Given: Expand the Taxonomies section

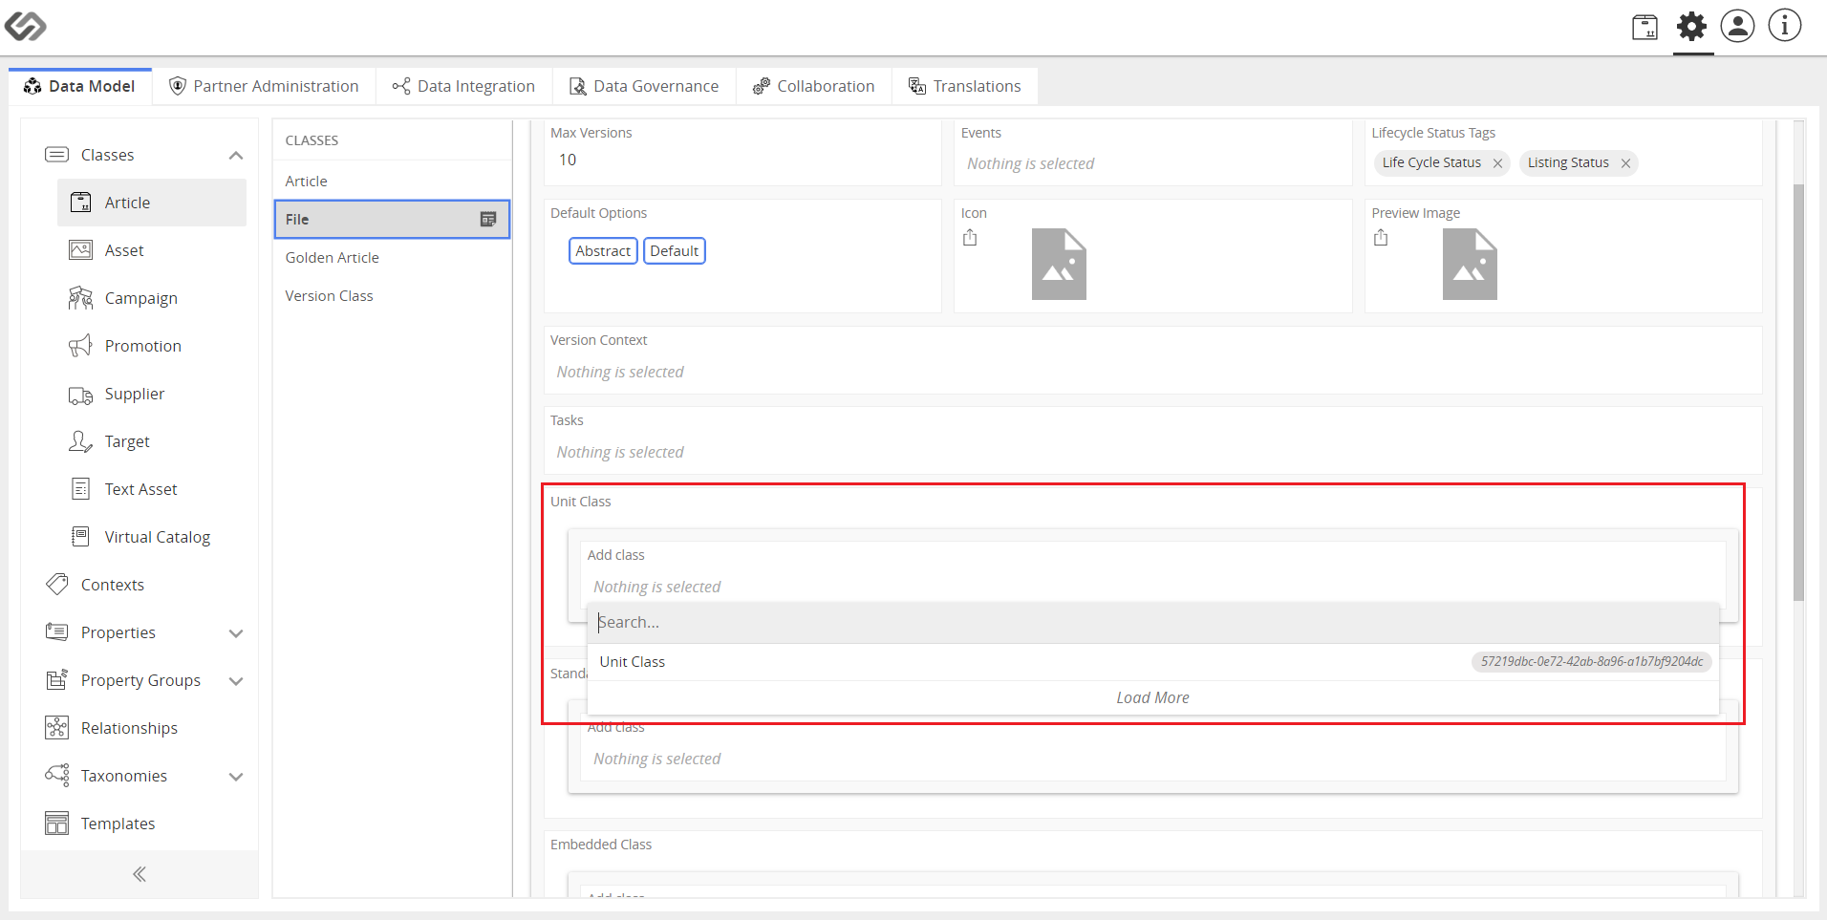Looking at the screenshot, I should click(236, 777).
